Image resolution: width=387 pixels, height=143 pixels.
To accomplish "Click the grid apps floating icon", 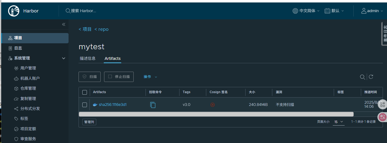I will click(x=383, y=105).
